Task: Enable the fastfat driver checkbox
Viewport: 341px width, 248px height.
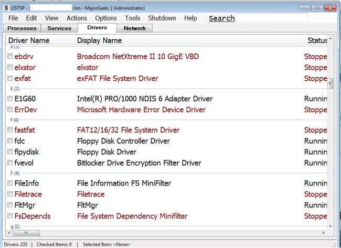Action: 10,130
